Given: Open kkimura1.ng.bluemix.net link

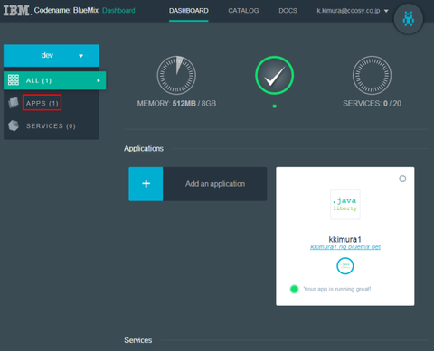Looking at the screenshot, I should coord(345,247).
